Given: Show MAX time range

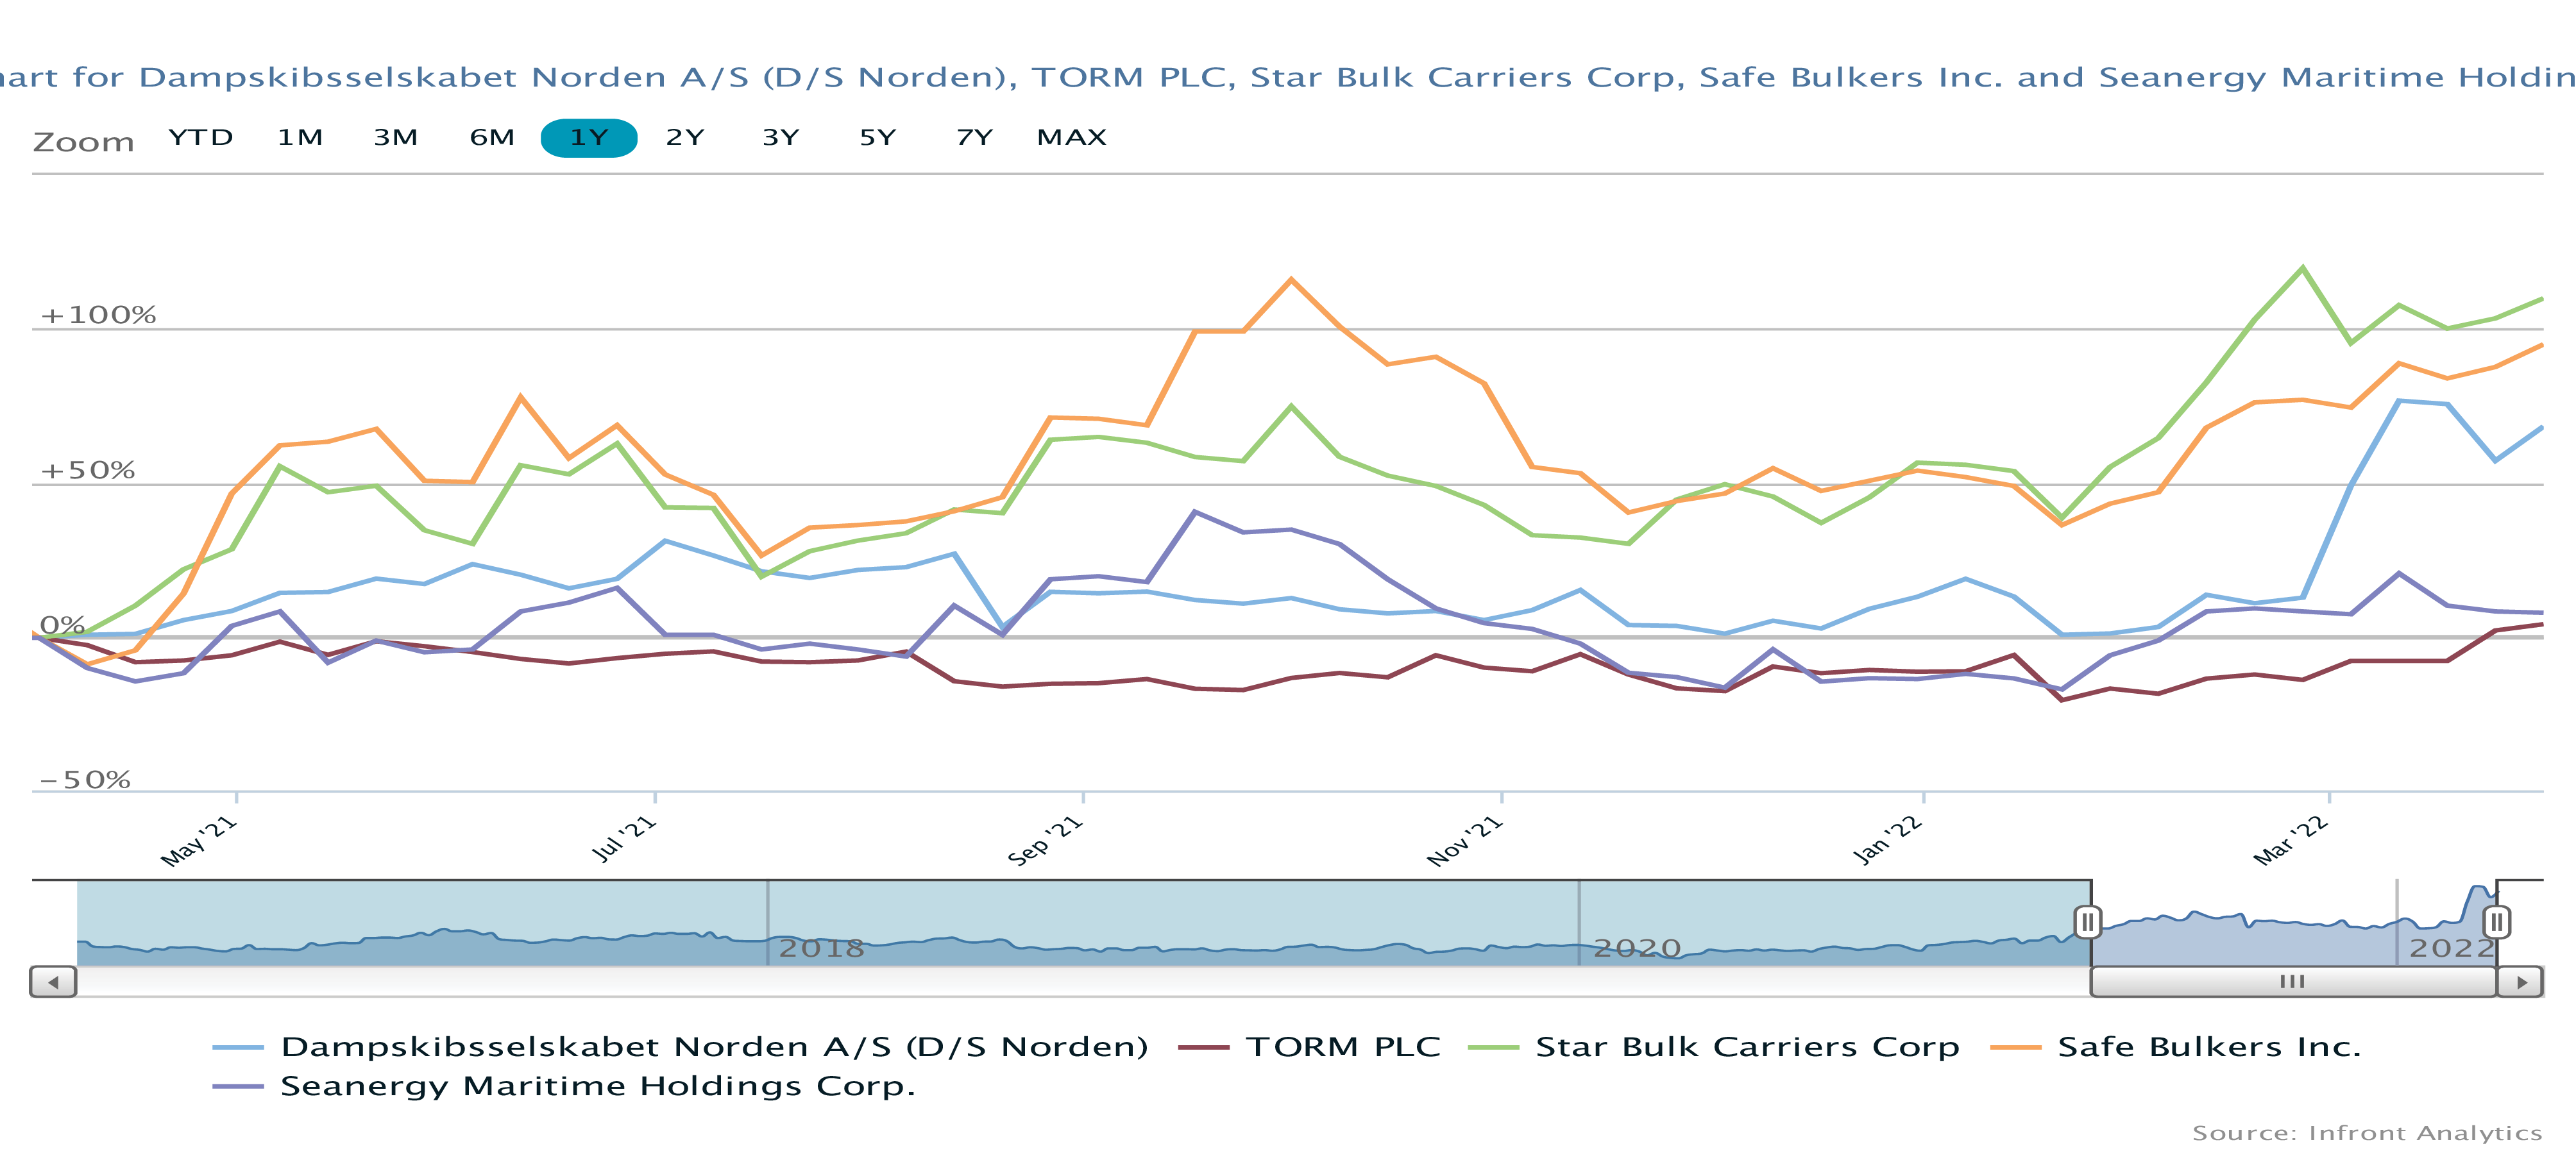Looking at the screenshot, I should pos(1072,138).
